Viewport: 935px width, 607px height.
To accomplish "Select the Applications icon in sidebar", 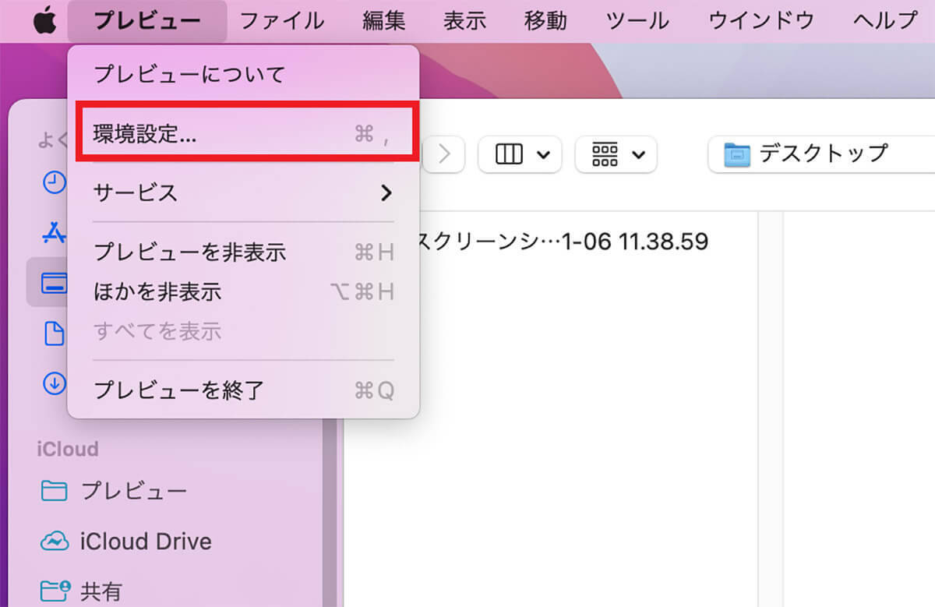I will (x=53, y=232).
